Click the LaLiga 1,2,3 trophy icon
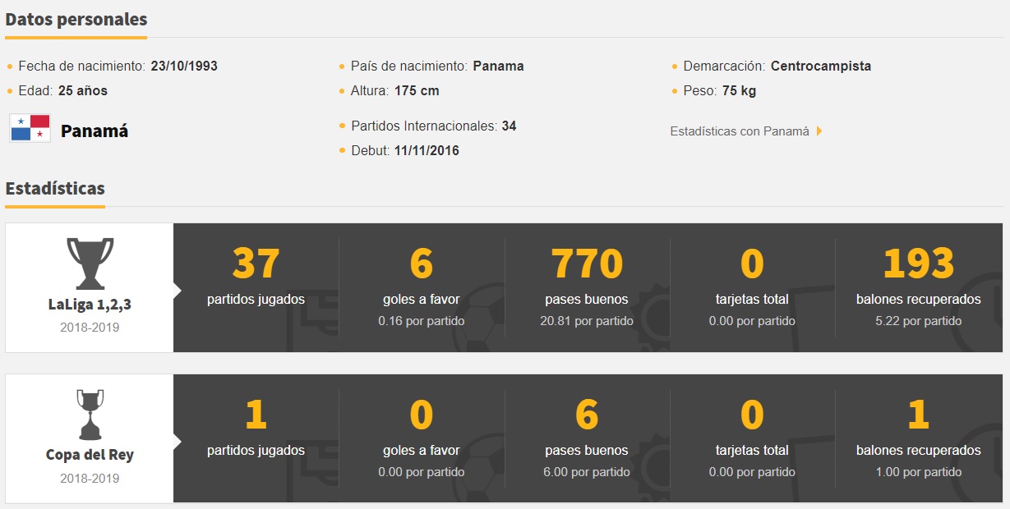This screenshot has height=509, width=1010. [x=90, y=262]
